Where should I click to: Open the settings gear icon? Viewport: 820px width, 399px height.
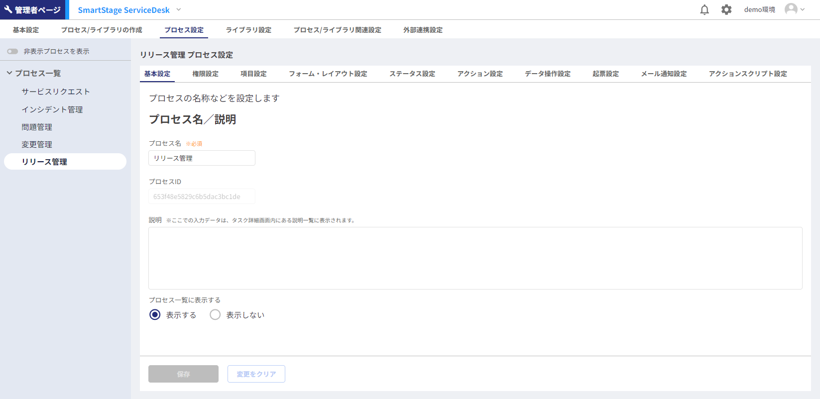pyautogui.click(x=726, y=10)
